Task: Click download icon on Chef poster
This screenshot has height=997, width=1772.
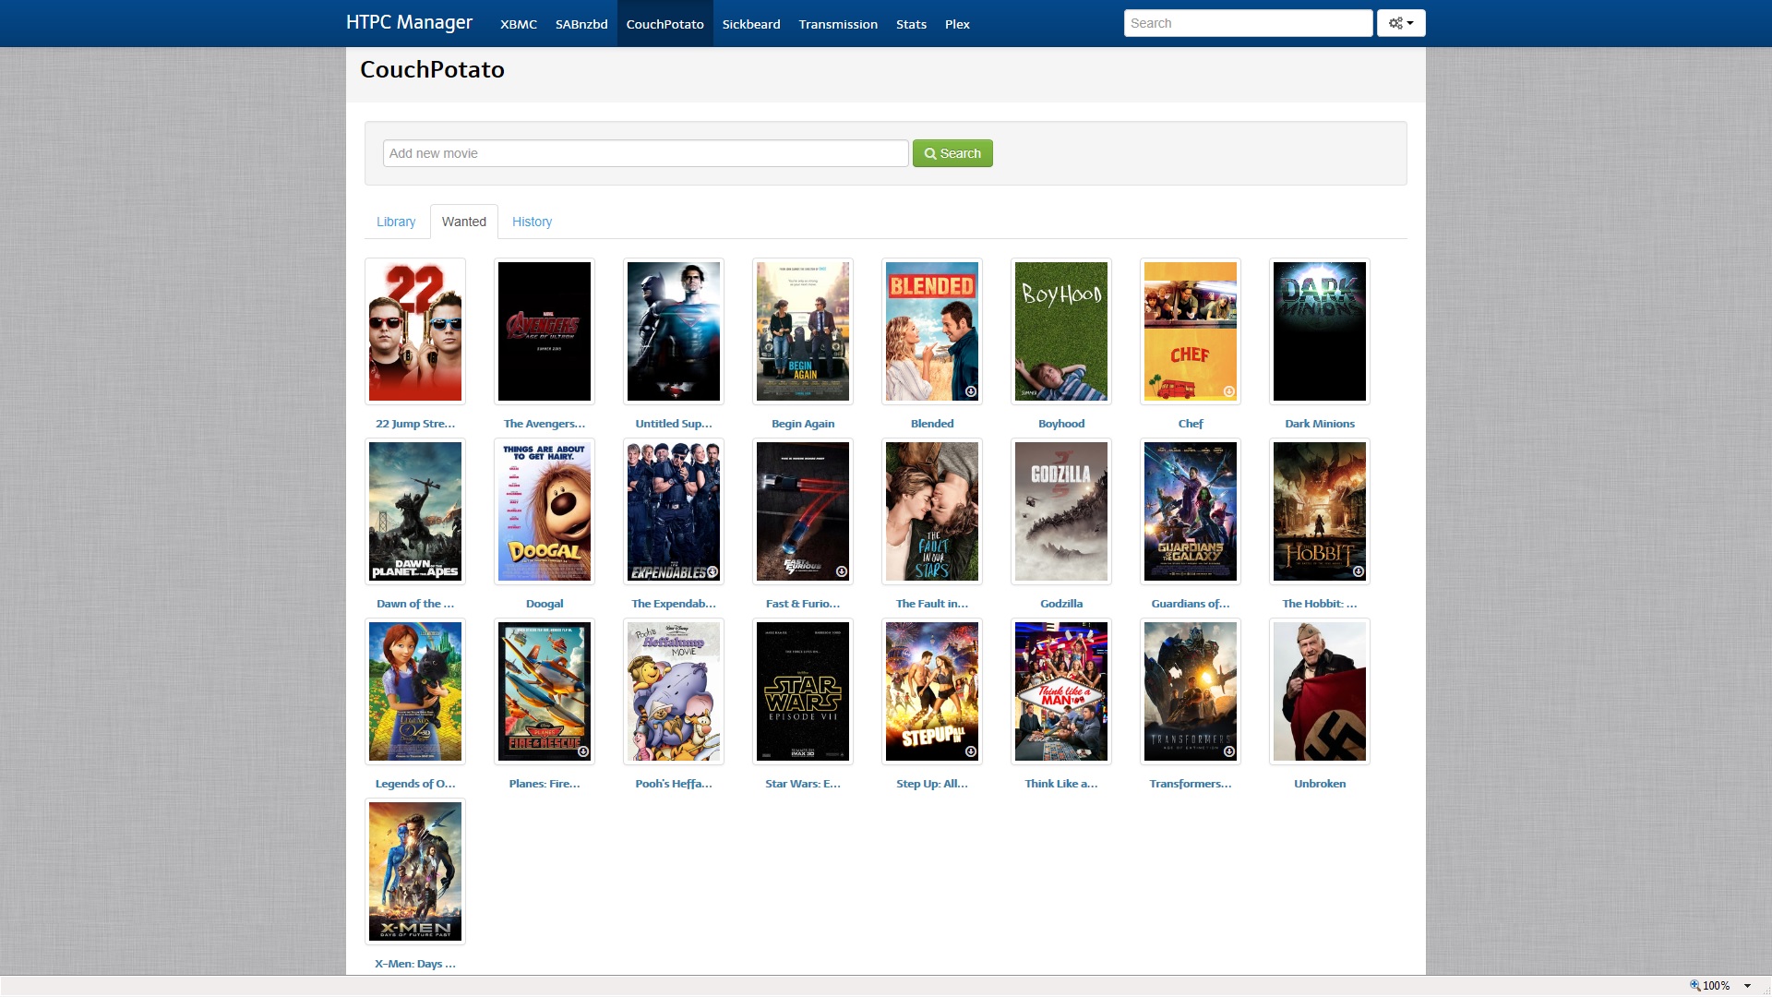Action: 1229,391
